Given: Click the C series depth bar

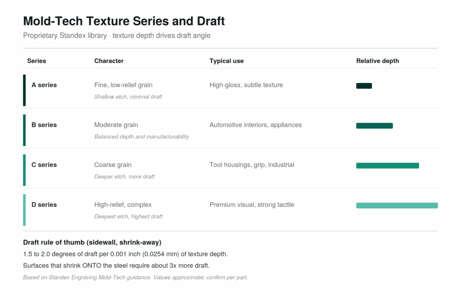Looking at the screenshot, I should [x=388, y=165].
